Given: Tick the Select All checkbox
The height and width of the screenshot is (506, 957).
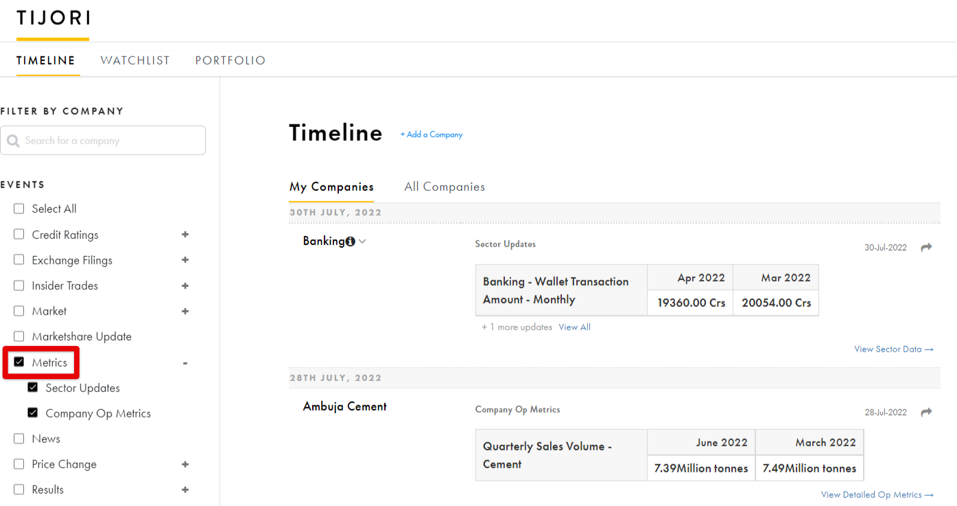Looking at the screenshot, I should tap(19, 209).
